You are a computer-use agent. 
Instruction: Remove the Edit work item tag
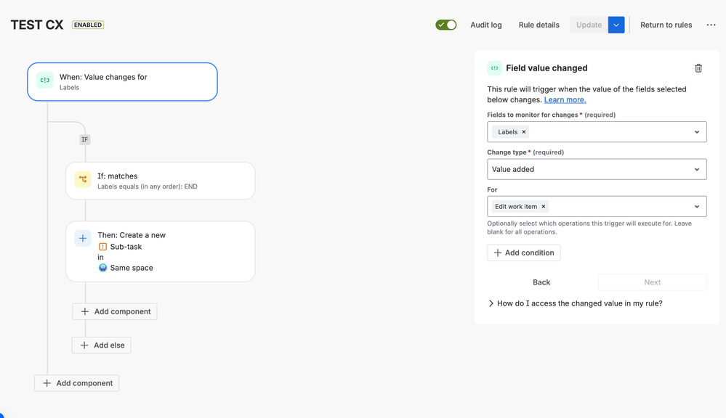click(544, 207)
